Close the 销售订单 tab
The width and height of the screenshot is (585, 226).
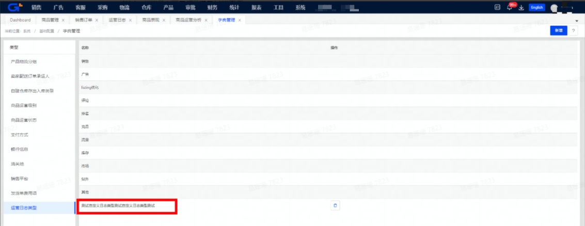pos(97,20)
